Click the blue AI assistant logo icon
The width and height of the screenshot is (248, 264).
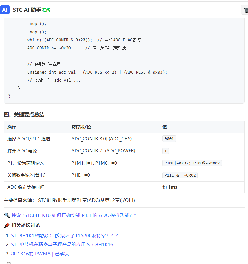(x=5, y=10)
